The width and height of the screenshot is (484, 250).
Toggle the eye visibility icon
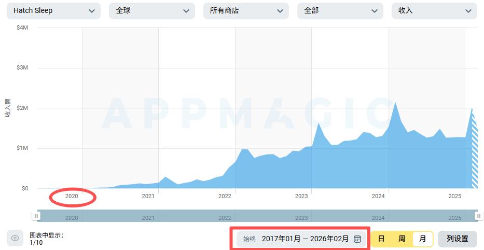click(15, 239)
